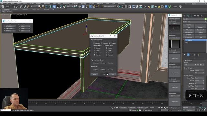207x116 pixels.
Task: Toggle Chamfer modifier eye visibility
Action: 185,40
